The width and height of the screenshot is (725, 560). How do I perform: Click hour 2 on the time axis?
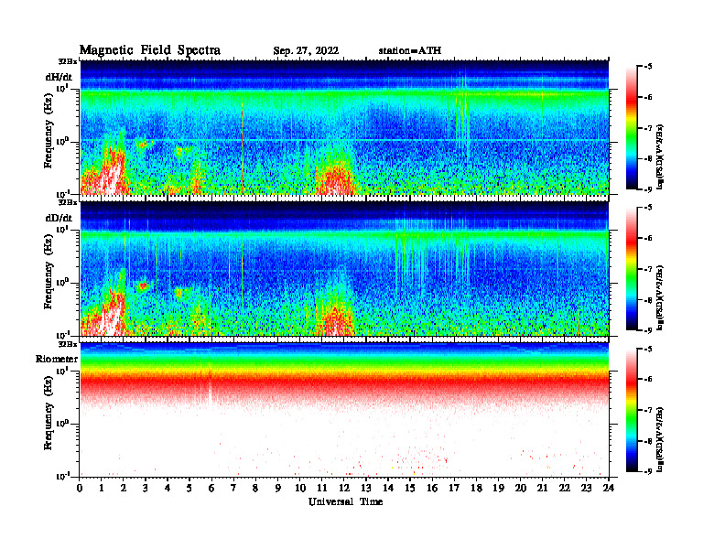[x=124, y=489]
